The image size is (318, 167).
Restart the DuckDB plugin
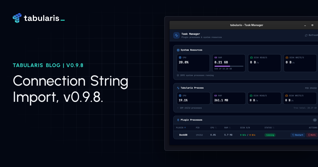(298, 135)
